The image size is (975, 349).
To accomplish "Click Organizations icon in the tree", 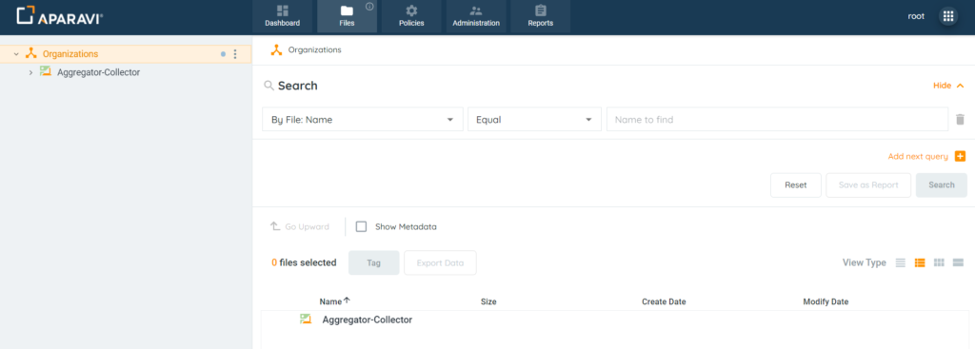I will (x=31, y=54).
